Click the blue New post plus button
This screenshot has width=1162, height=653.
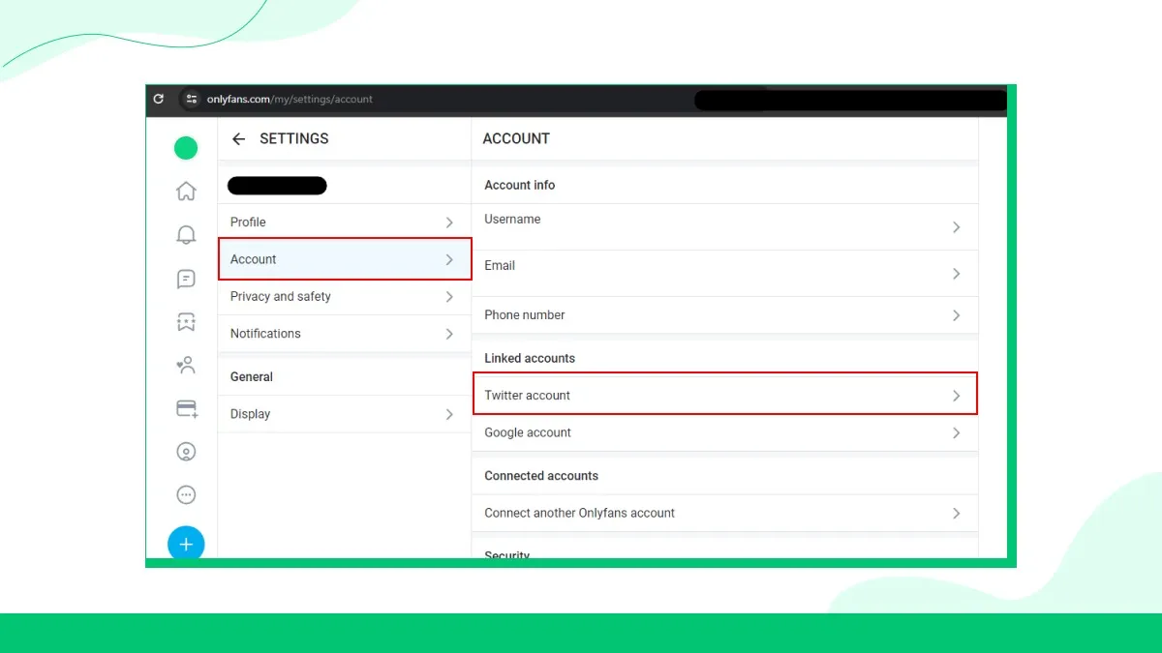[x=186, y=544]
